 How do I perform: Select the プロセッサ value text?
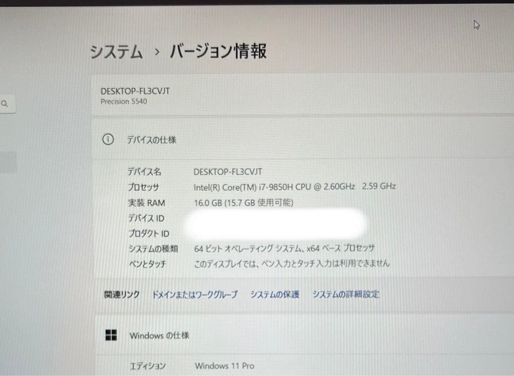pyautogui.click(x=295, y=187)
